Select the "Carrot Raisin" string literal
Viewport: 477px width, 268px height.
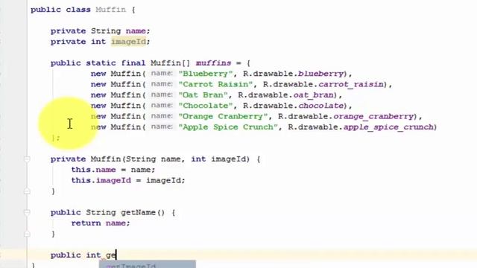215,84
